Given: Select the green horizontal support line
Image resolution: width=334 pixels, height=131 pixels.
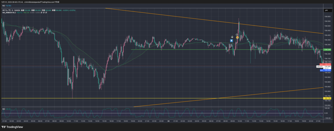Looking at the screenshot, I should (x=196, y=49).
